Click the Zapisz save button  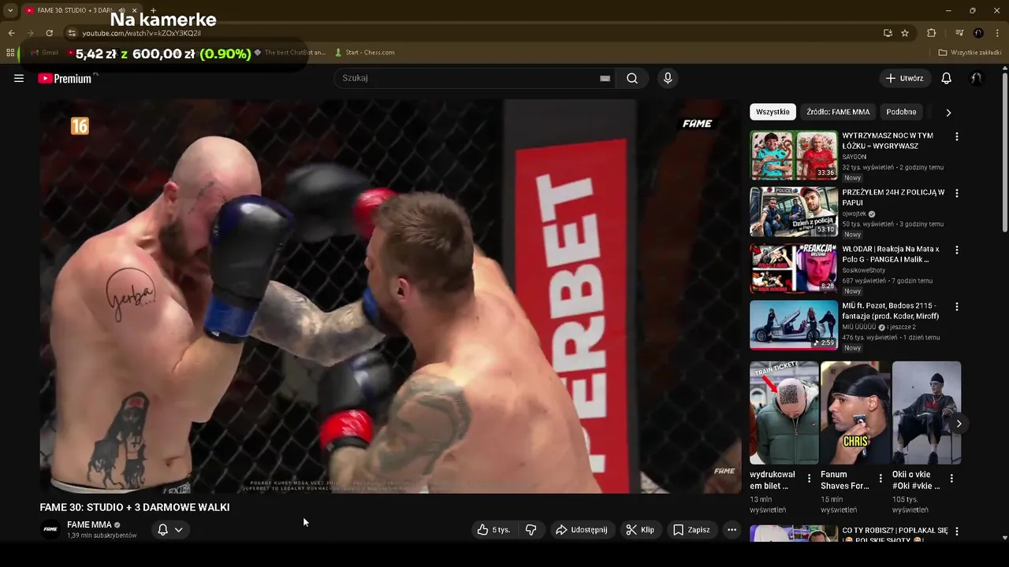click(x=691, y=530)
